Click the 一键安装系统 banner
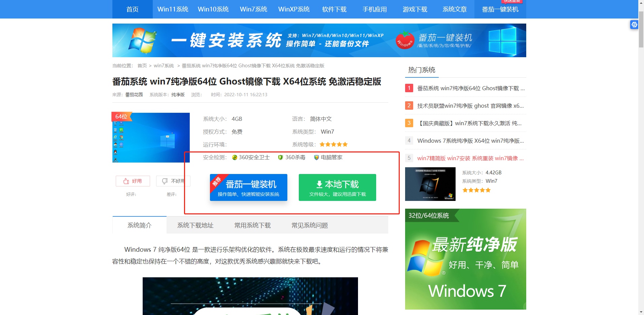 coord(319,40)
